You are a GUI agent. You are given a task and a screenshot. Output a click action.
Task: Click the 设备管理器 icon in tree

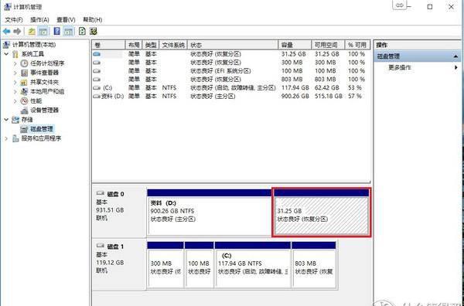24,110
